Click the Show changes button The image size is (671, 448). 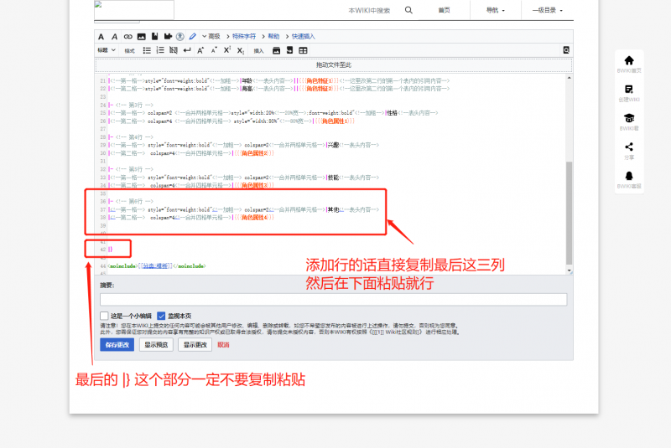(x=195, y=345)
